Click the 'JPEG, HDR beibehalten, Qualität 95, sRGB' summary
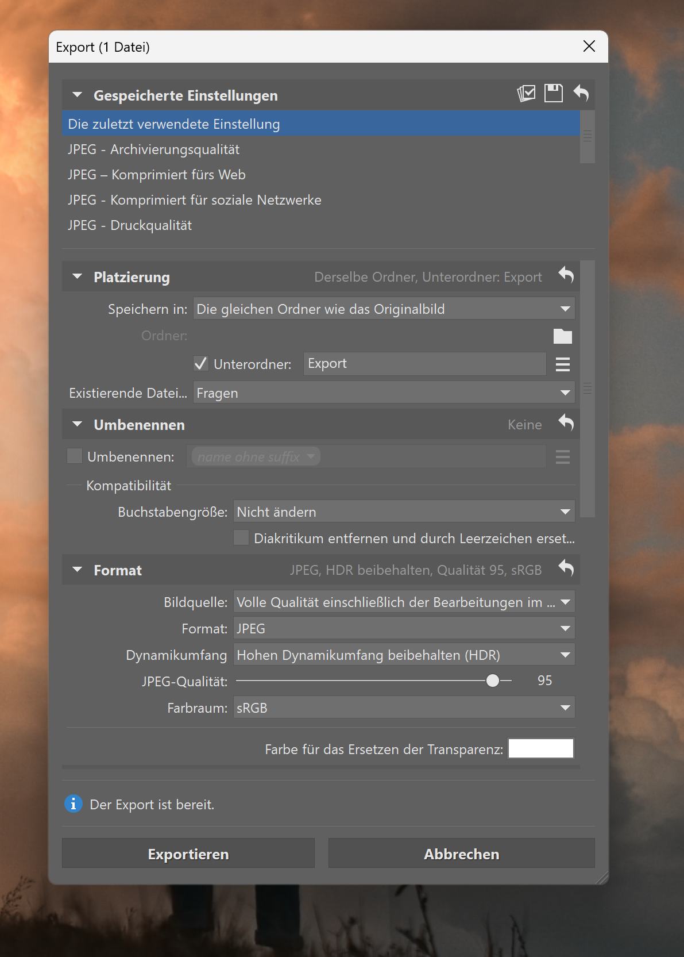 [x=416, y=570]
